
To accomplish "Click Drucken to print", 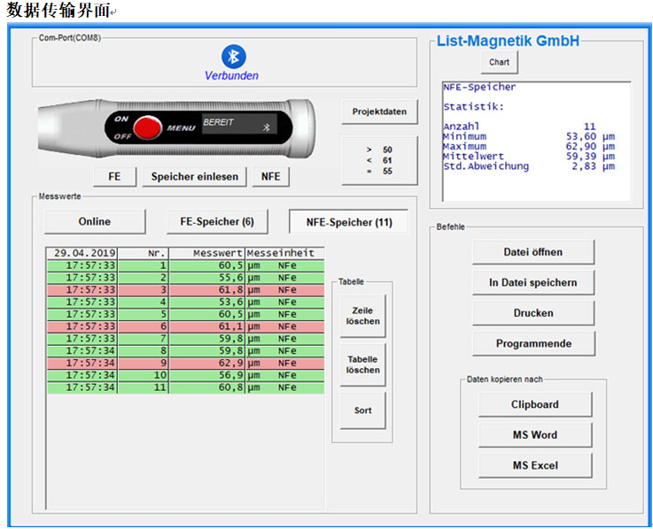I will tap(533, 313).
